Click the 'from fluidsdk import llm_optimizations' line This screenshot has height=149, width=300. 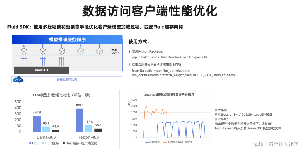pos(161,71)
